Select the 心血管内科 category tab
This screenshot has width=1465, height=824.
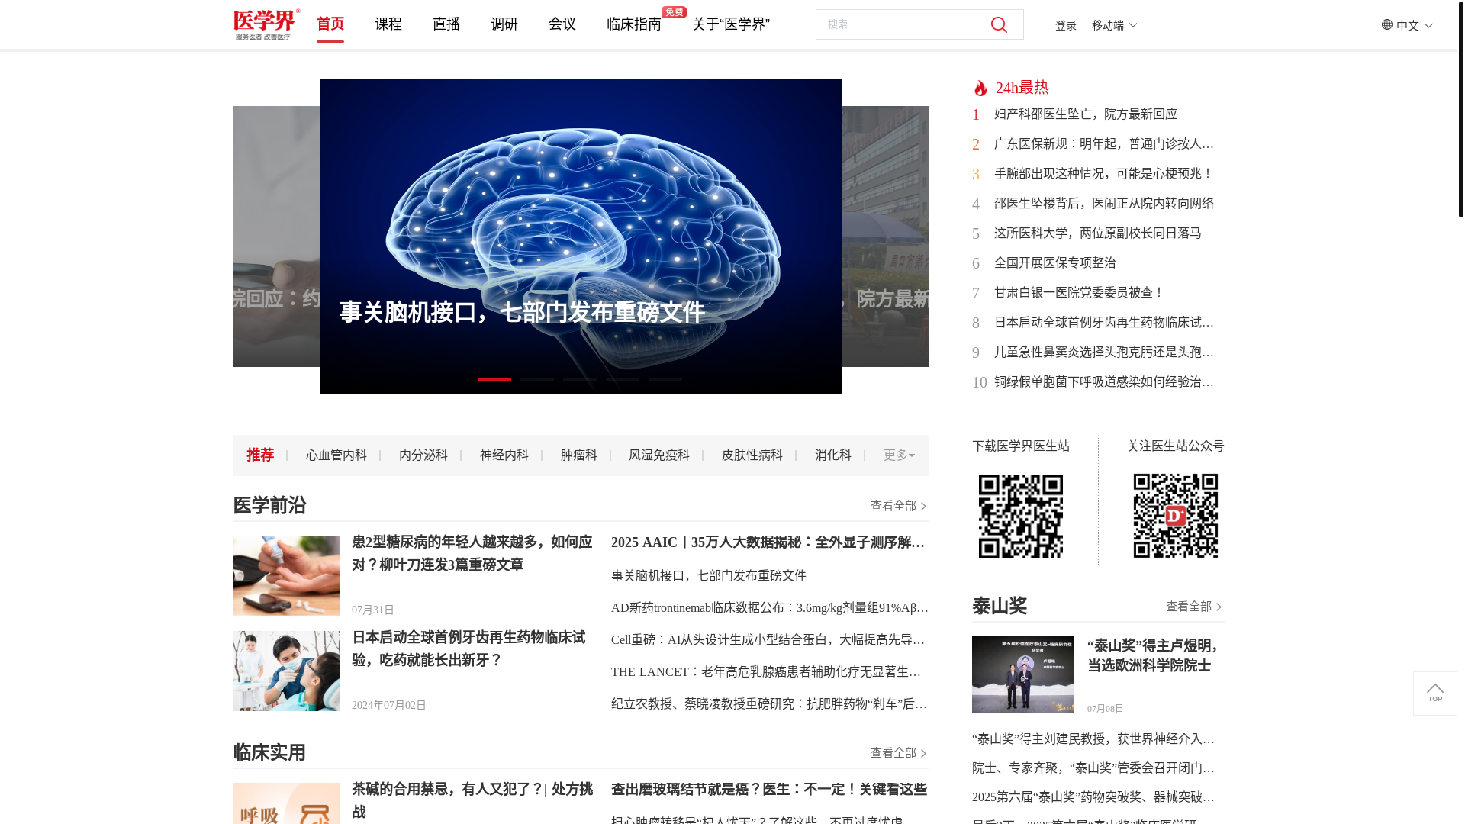pos(336,455)
